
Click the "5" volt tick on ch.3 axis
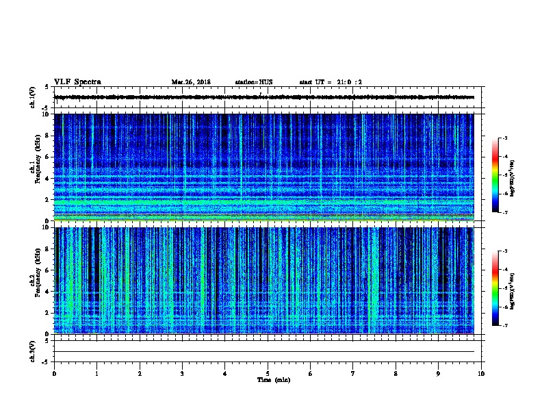tap(47, 341)
